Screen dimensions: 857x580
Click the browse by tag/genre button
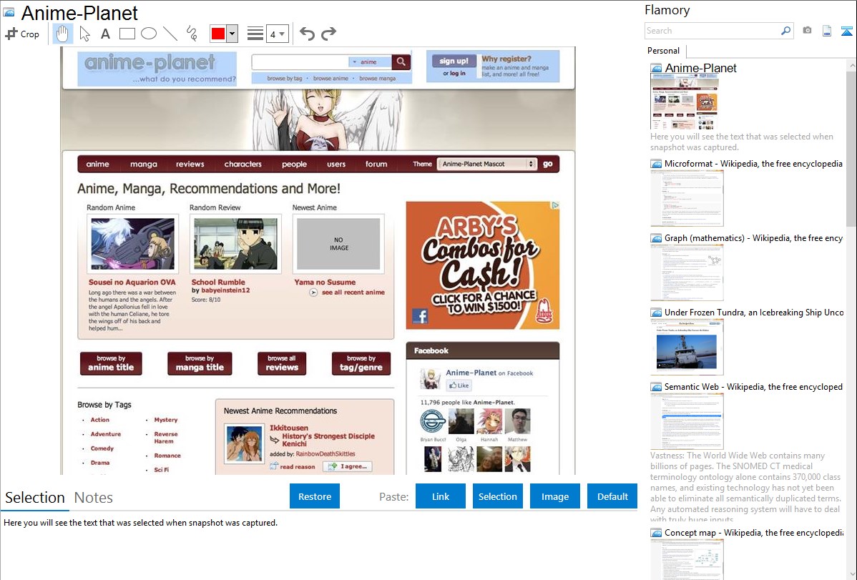click(361, 363)
